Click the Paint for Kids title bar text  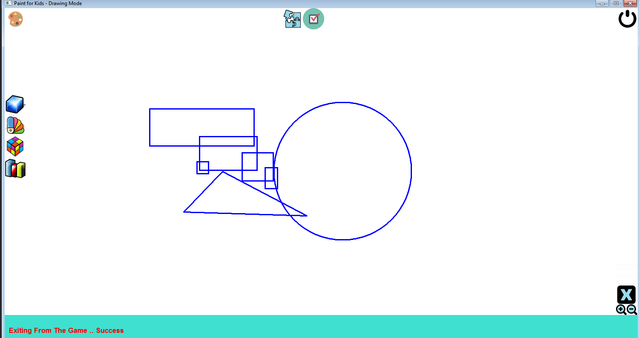(x=48, y=3)
